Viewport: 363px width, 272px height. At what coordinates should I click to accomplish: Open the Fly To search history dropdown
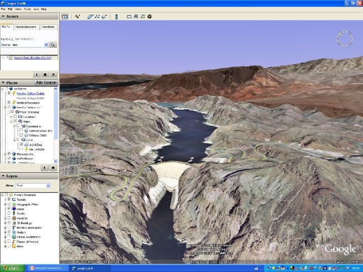click(x=46, y=45)
